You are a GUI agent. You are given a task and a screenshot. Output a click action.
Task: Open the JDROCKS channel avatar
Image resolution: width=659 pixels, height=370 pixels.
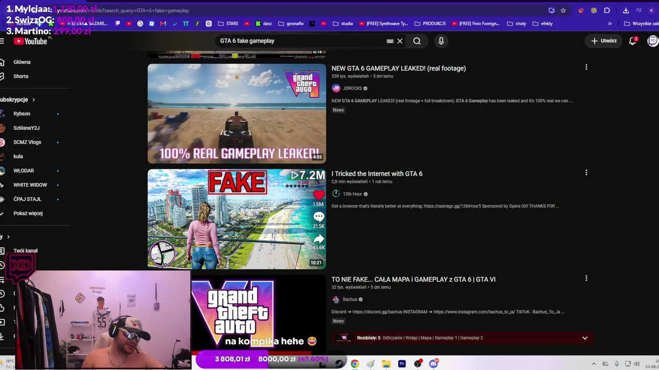pyautogui.click(x=336, y=88)
